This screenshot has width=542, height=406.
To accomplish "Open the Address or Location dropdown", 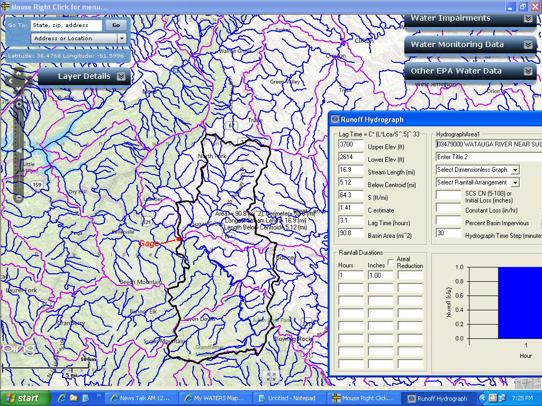I will tap(122, 39).
